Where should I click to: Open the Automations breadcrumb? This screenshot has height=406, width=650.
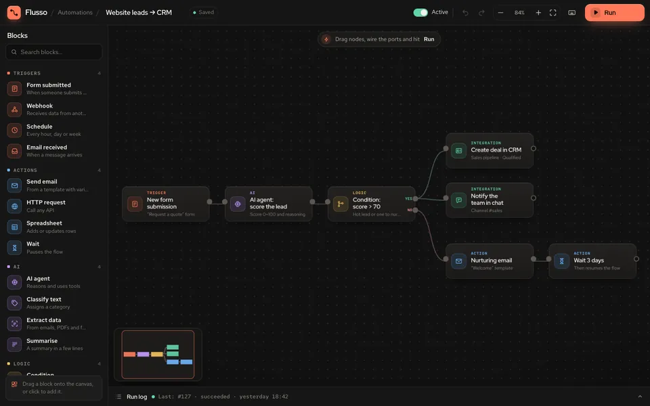pyautogui.click(x=75, y=12)
